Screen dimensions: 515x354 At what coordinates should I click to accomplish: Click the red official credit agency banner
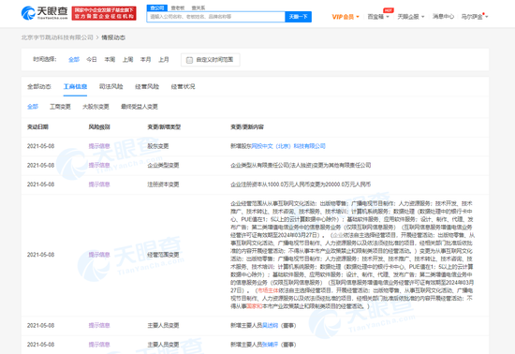104,13
